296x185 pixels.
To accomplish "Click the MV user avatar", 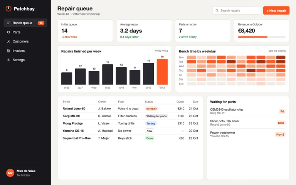I will point(10,173).
